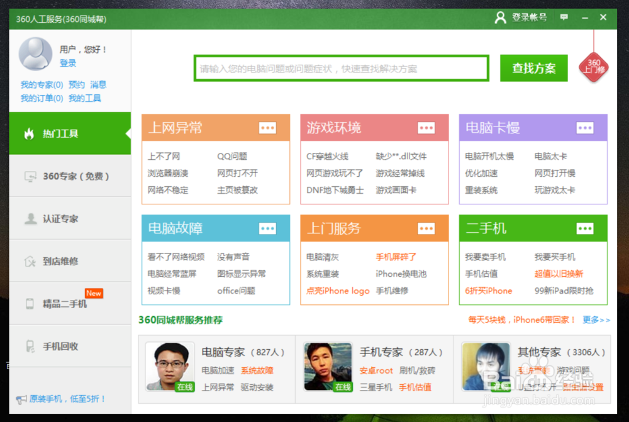This screenshot has height=422, width=629.
Task: Expand more options in 上门服务 card
Action: 426,229
